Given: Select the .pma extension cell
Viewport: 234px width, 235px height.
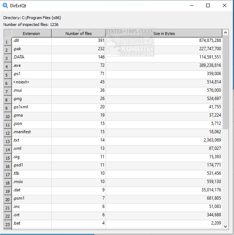Looking at the screenshot, I should [x=32, y=116].
